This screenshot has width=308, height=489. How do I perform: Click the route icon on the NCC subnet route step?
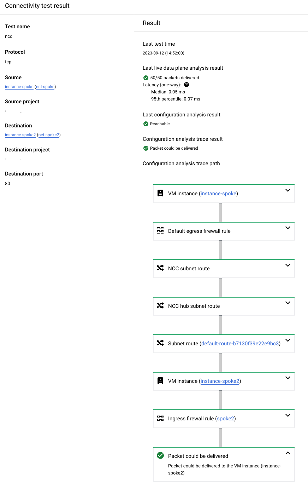pos(160,269)
